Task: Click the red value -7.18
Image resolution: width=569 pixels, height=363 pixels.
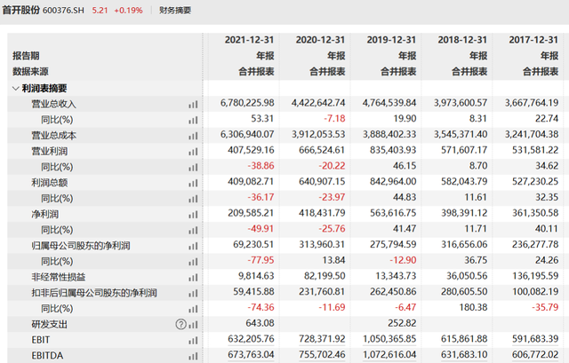Action: [334, 118]
